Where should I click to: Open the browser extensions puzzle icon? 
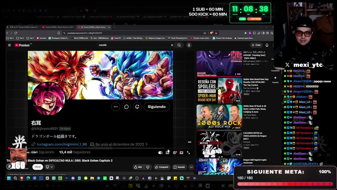(254, 33)
